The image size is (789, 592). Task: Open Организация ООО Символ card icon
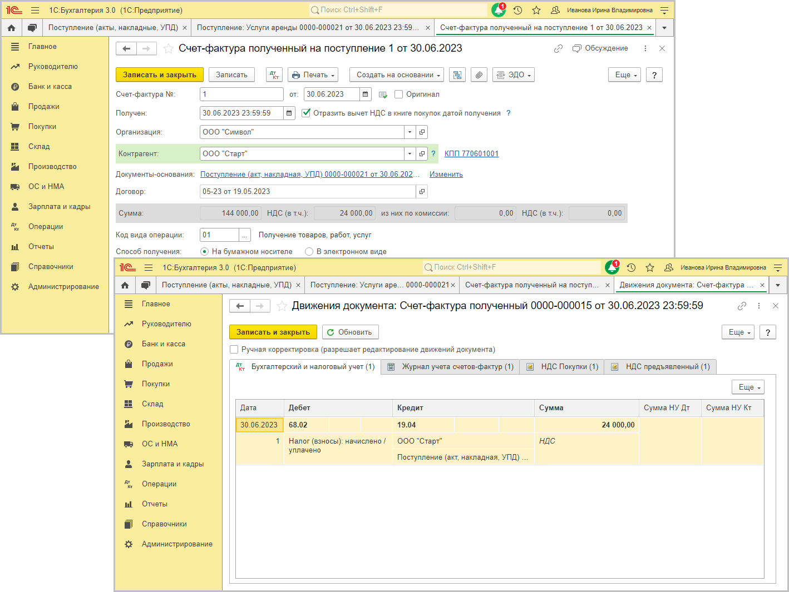[x=422, y=132]
